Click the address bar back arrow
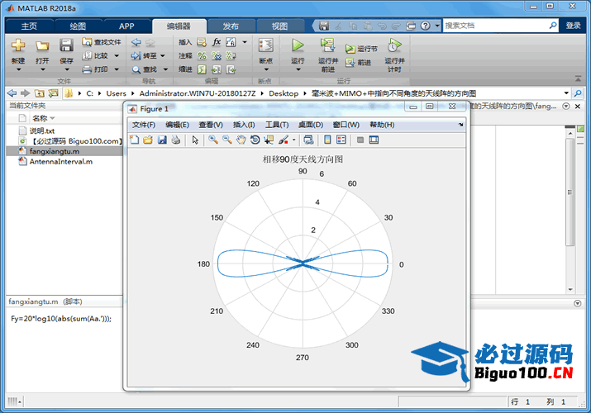The height and width of the screenshot is (413, 591). tap(12, 93)
